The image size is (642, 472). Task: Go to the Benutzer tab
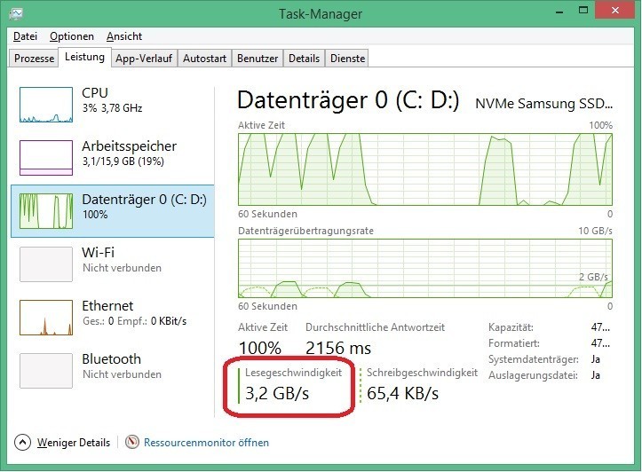point(258,58)
